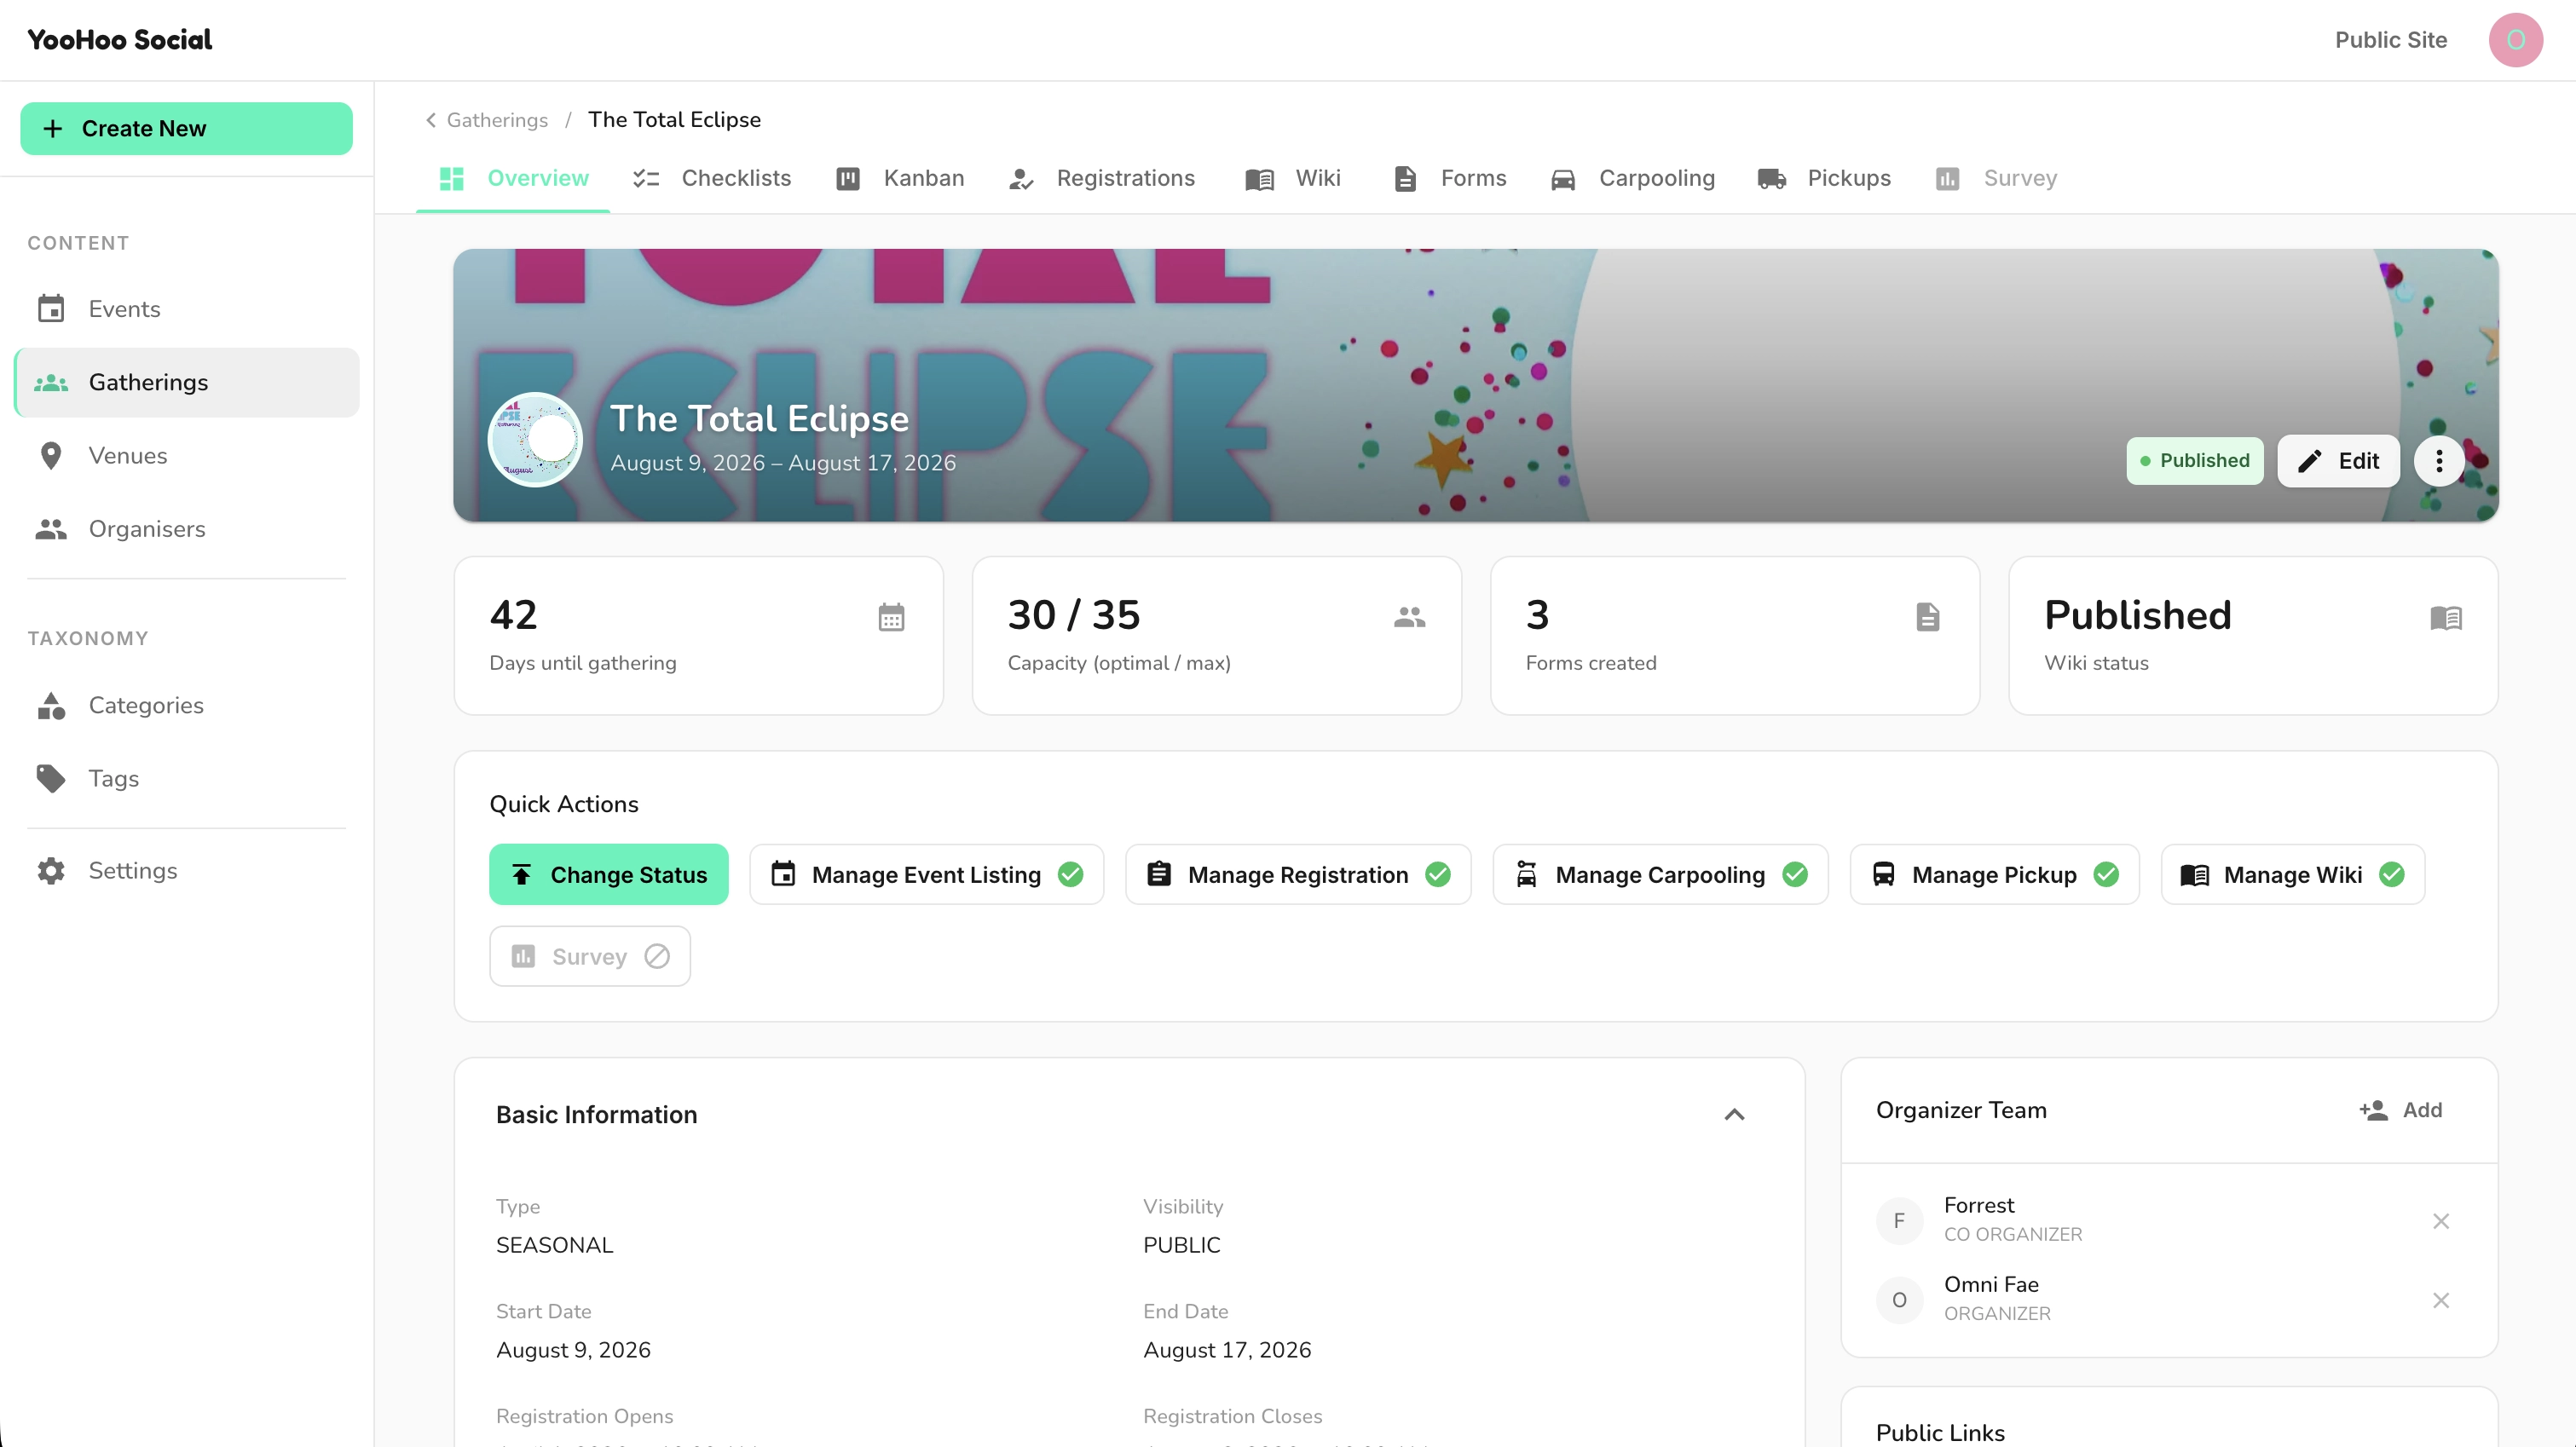
Task: Open the Pickups tab
Action: (1824, 178)
